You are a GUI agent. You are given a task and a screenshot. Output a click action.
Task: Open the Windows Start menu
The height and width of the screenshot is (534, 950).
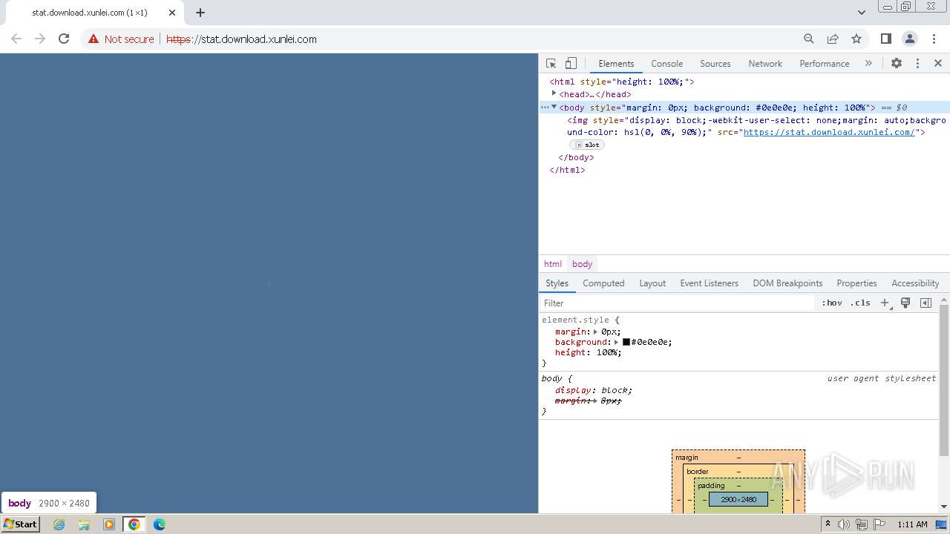pyautogui.click(x=21, y=524)
